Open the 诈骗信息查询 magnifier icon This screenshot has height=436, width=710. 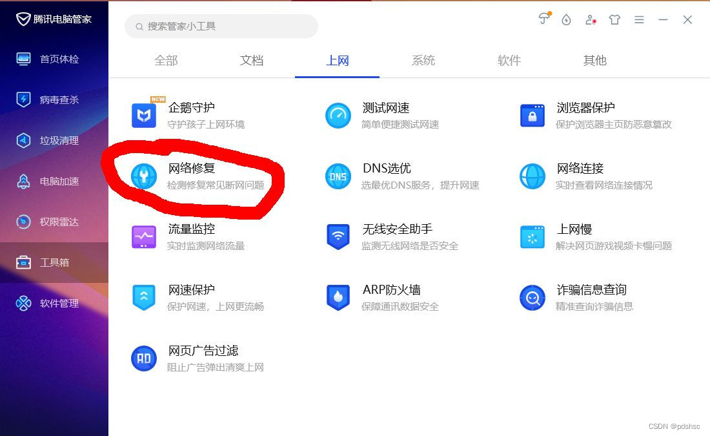click(532, 298)
